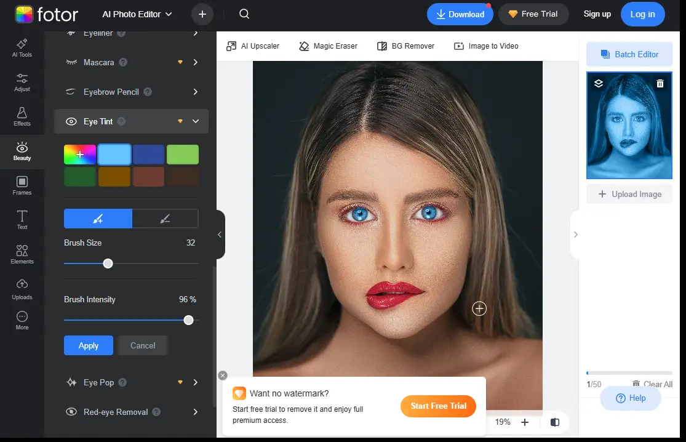Click the Sign up link
686x442 pixels.
(x=597, y=14)
